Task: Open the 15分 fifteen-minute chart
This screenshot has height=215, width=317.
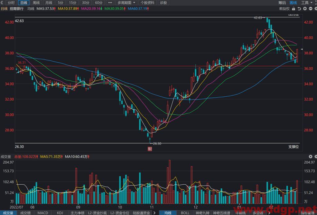Action: coord(72,2)
